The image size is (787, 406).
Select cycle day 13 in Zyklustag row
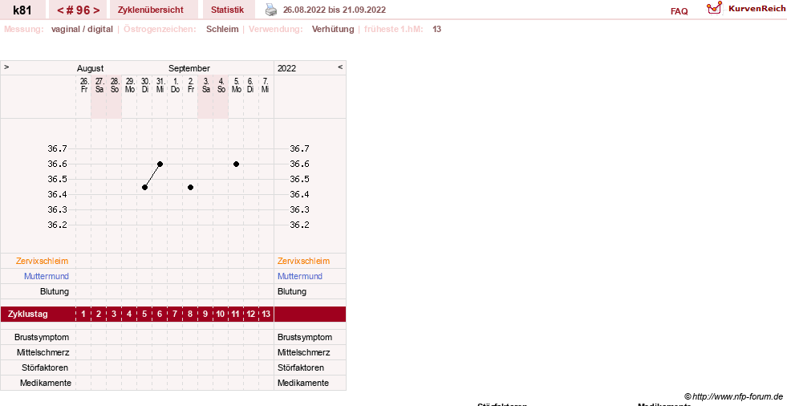266,315
